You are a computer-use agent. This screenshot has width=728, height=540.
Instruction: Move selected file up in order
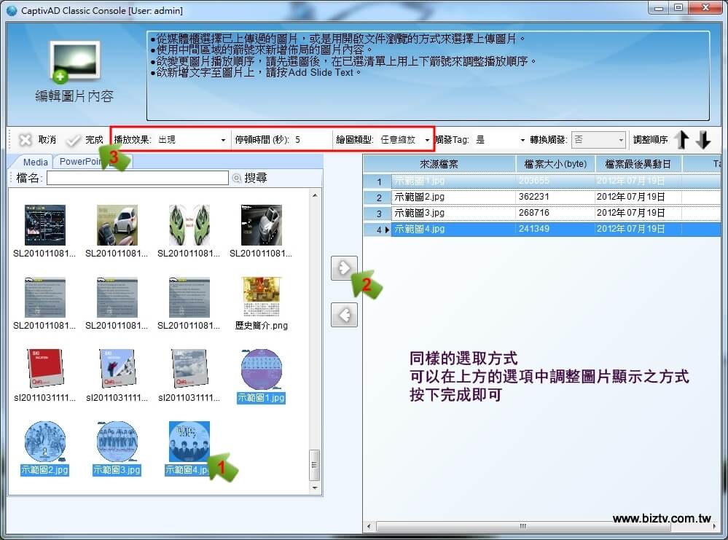pyautogui.click(x=681, y=140)
